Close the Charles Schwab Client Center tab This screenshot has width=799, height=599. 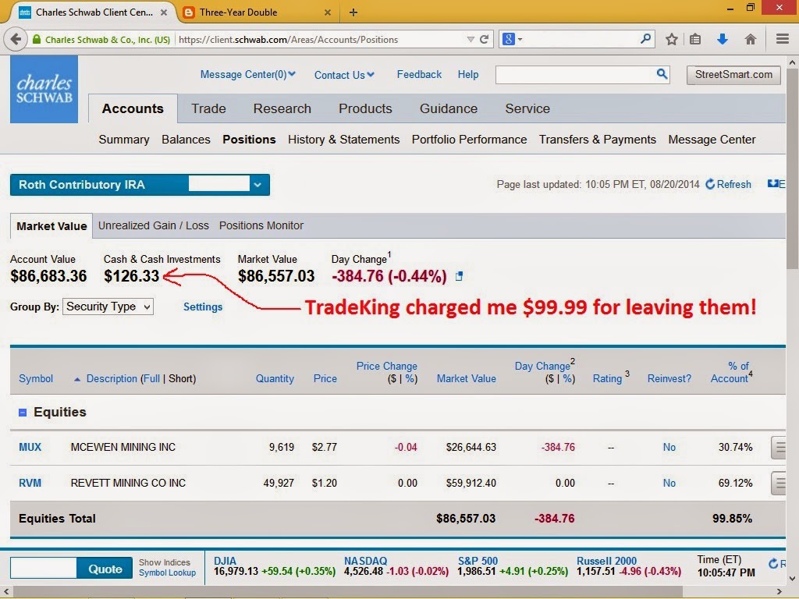click(x=164, y=12)
